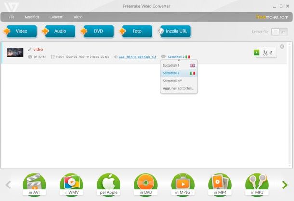Turn subtitles off via Sottotitoli off

173,81
